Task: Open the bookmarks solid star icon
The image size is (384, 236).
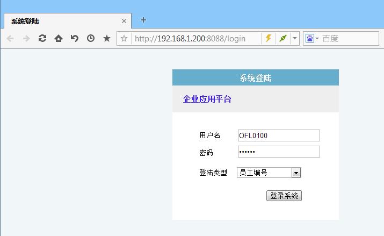Action: coord(107,39)
